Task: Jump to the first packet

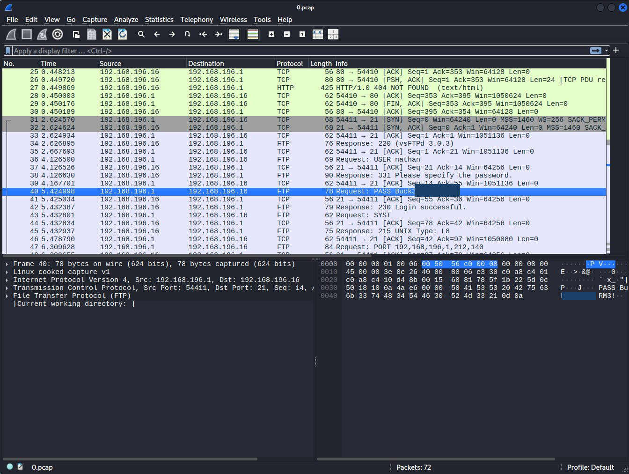Action: pos(203,34)
